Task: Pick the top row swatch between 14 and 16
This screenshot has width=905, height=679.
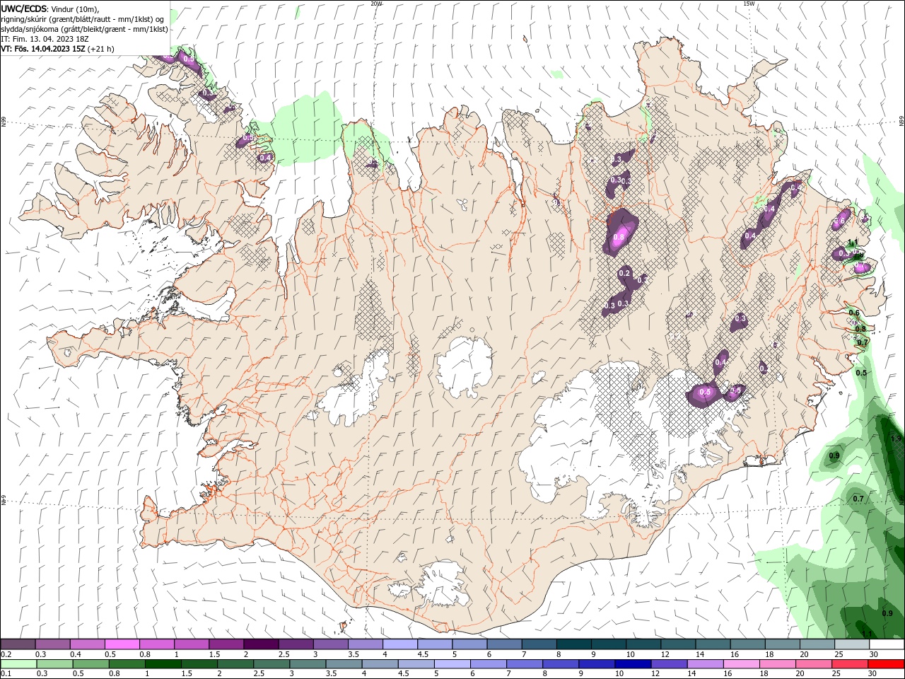Action: click(x=713, y=644)
